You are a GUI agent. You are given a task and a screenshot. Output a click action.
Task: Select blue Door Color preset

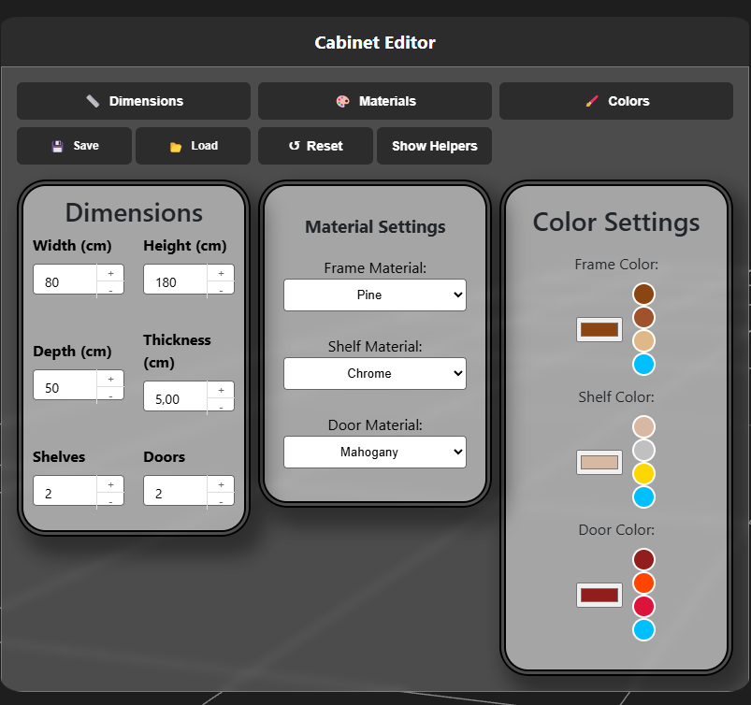(643, 630)
